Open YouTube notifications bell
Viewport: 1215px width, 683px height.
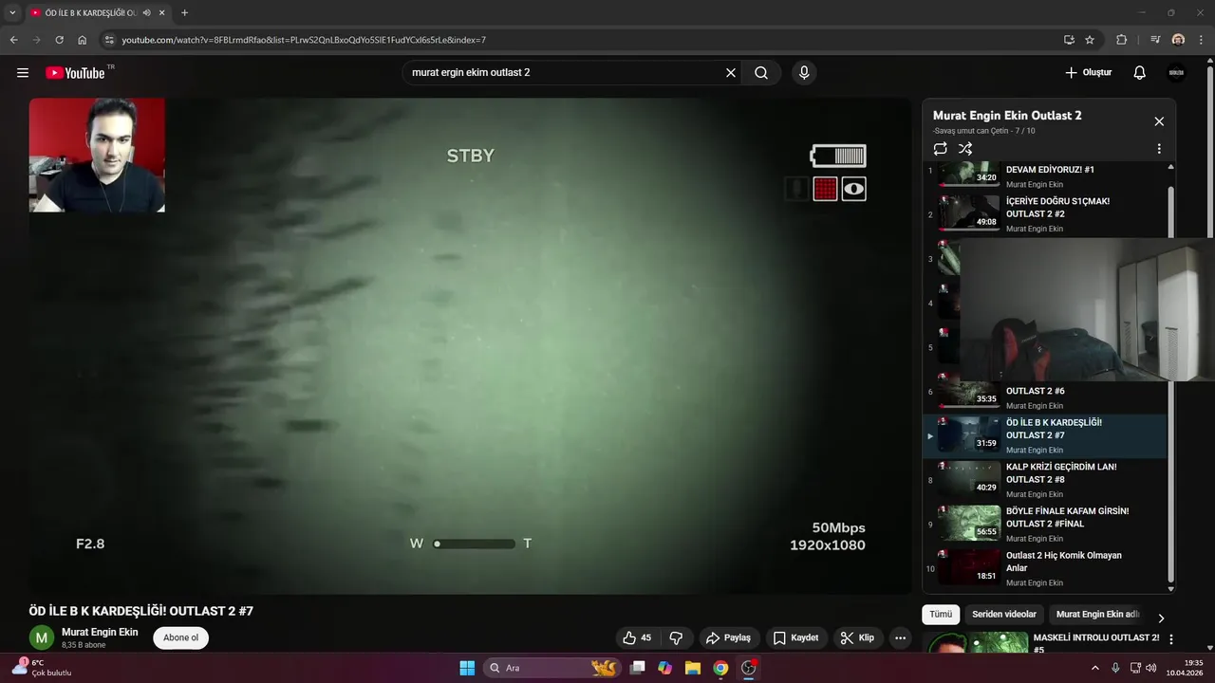(1140, 73)
